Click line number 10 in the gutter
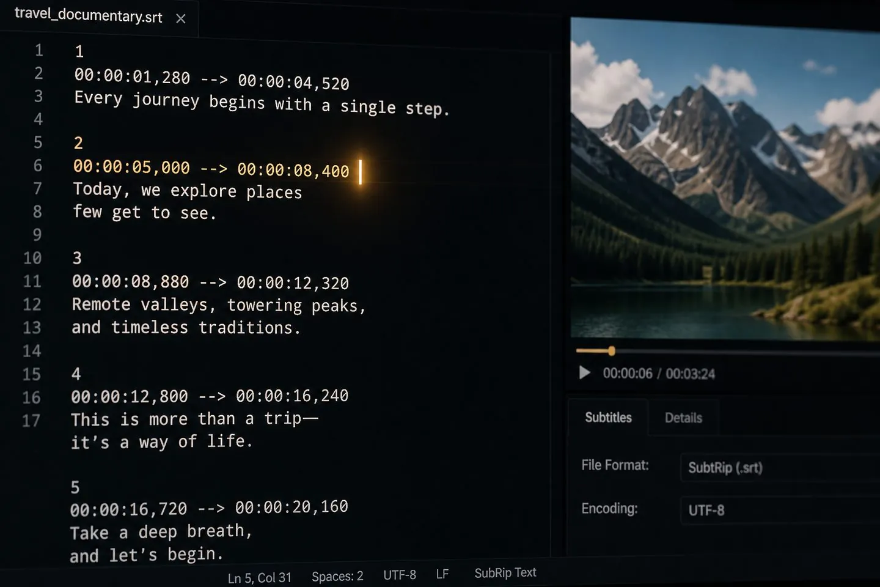This screenshot has height=587, width=880. click(32, 258)
